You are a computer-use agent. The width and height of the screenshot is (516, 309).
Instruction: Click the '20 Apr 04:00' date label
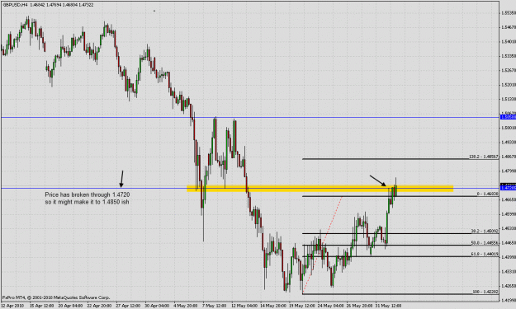(x=70, y=306)
